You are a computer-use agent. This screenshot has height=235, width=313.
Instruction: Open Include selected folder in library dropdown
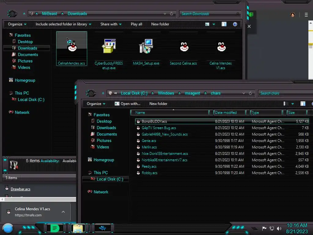pyautogui.click(x=63, y=24)
